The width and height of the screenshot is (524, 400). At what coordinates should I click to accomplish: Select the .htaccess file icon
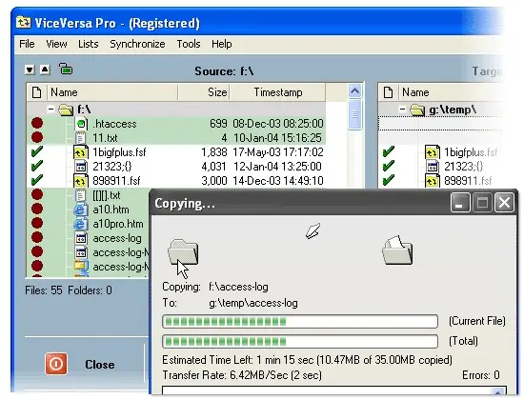tap(81, 124)
